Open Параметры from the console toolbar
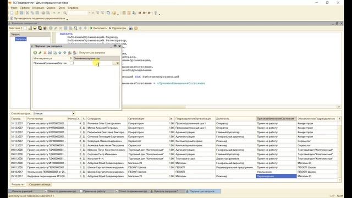Screen dimensions: 352x198 [x=117, y=28]
